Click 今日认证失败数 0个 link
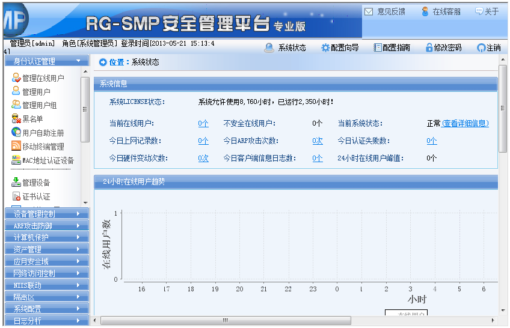 (x=432, y=141)
